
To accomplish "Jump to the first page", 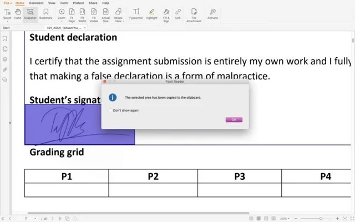I will tap(2, 219).
